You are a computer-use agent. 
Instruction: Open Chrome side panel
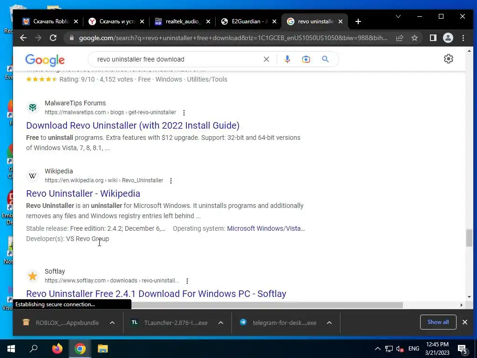click(433, 38)
